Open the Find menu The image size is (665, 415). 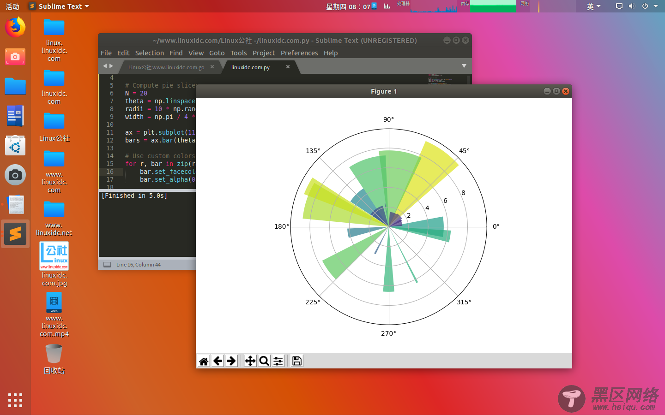click(176, 53)
